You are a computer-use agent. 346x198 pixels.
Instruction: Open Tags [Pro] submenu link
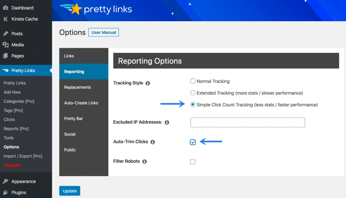13,110
